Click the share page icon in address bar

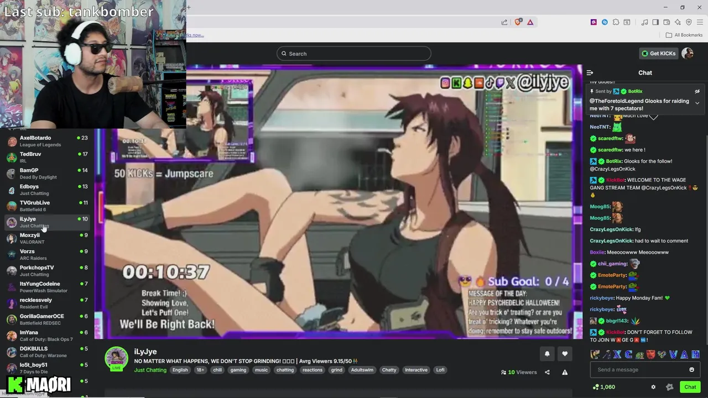click(x=504, y=22)
